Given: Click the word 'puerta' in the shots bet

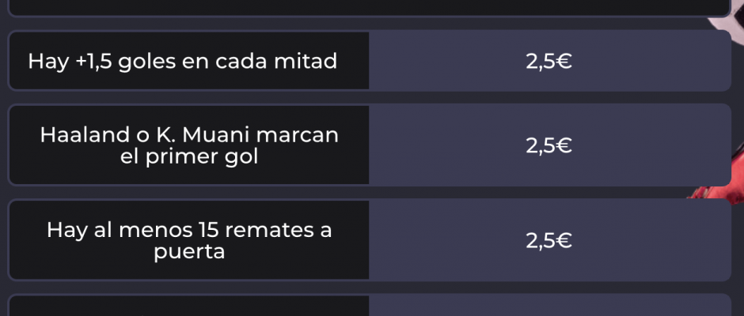Looking at the screenshot, I should click(x=188, y=252).
